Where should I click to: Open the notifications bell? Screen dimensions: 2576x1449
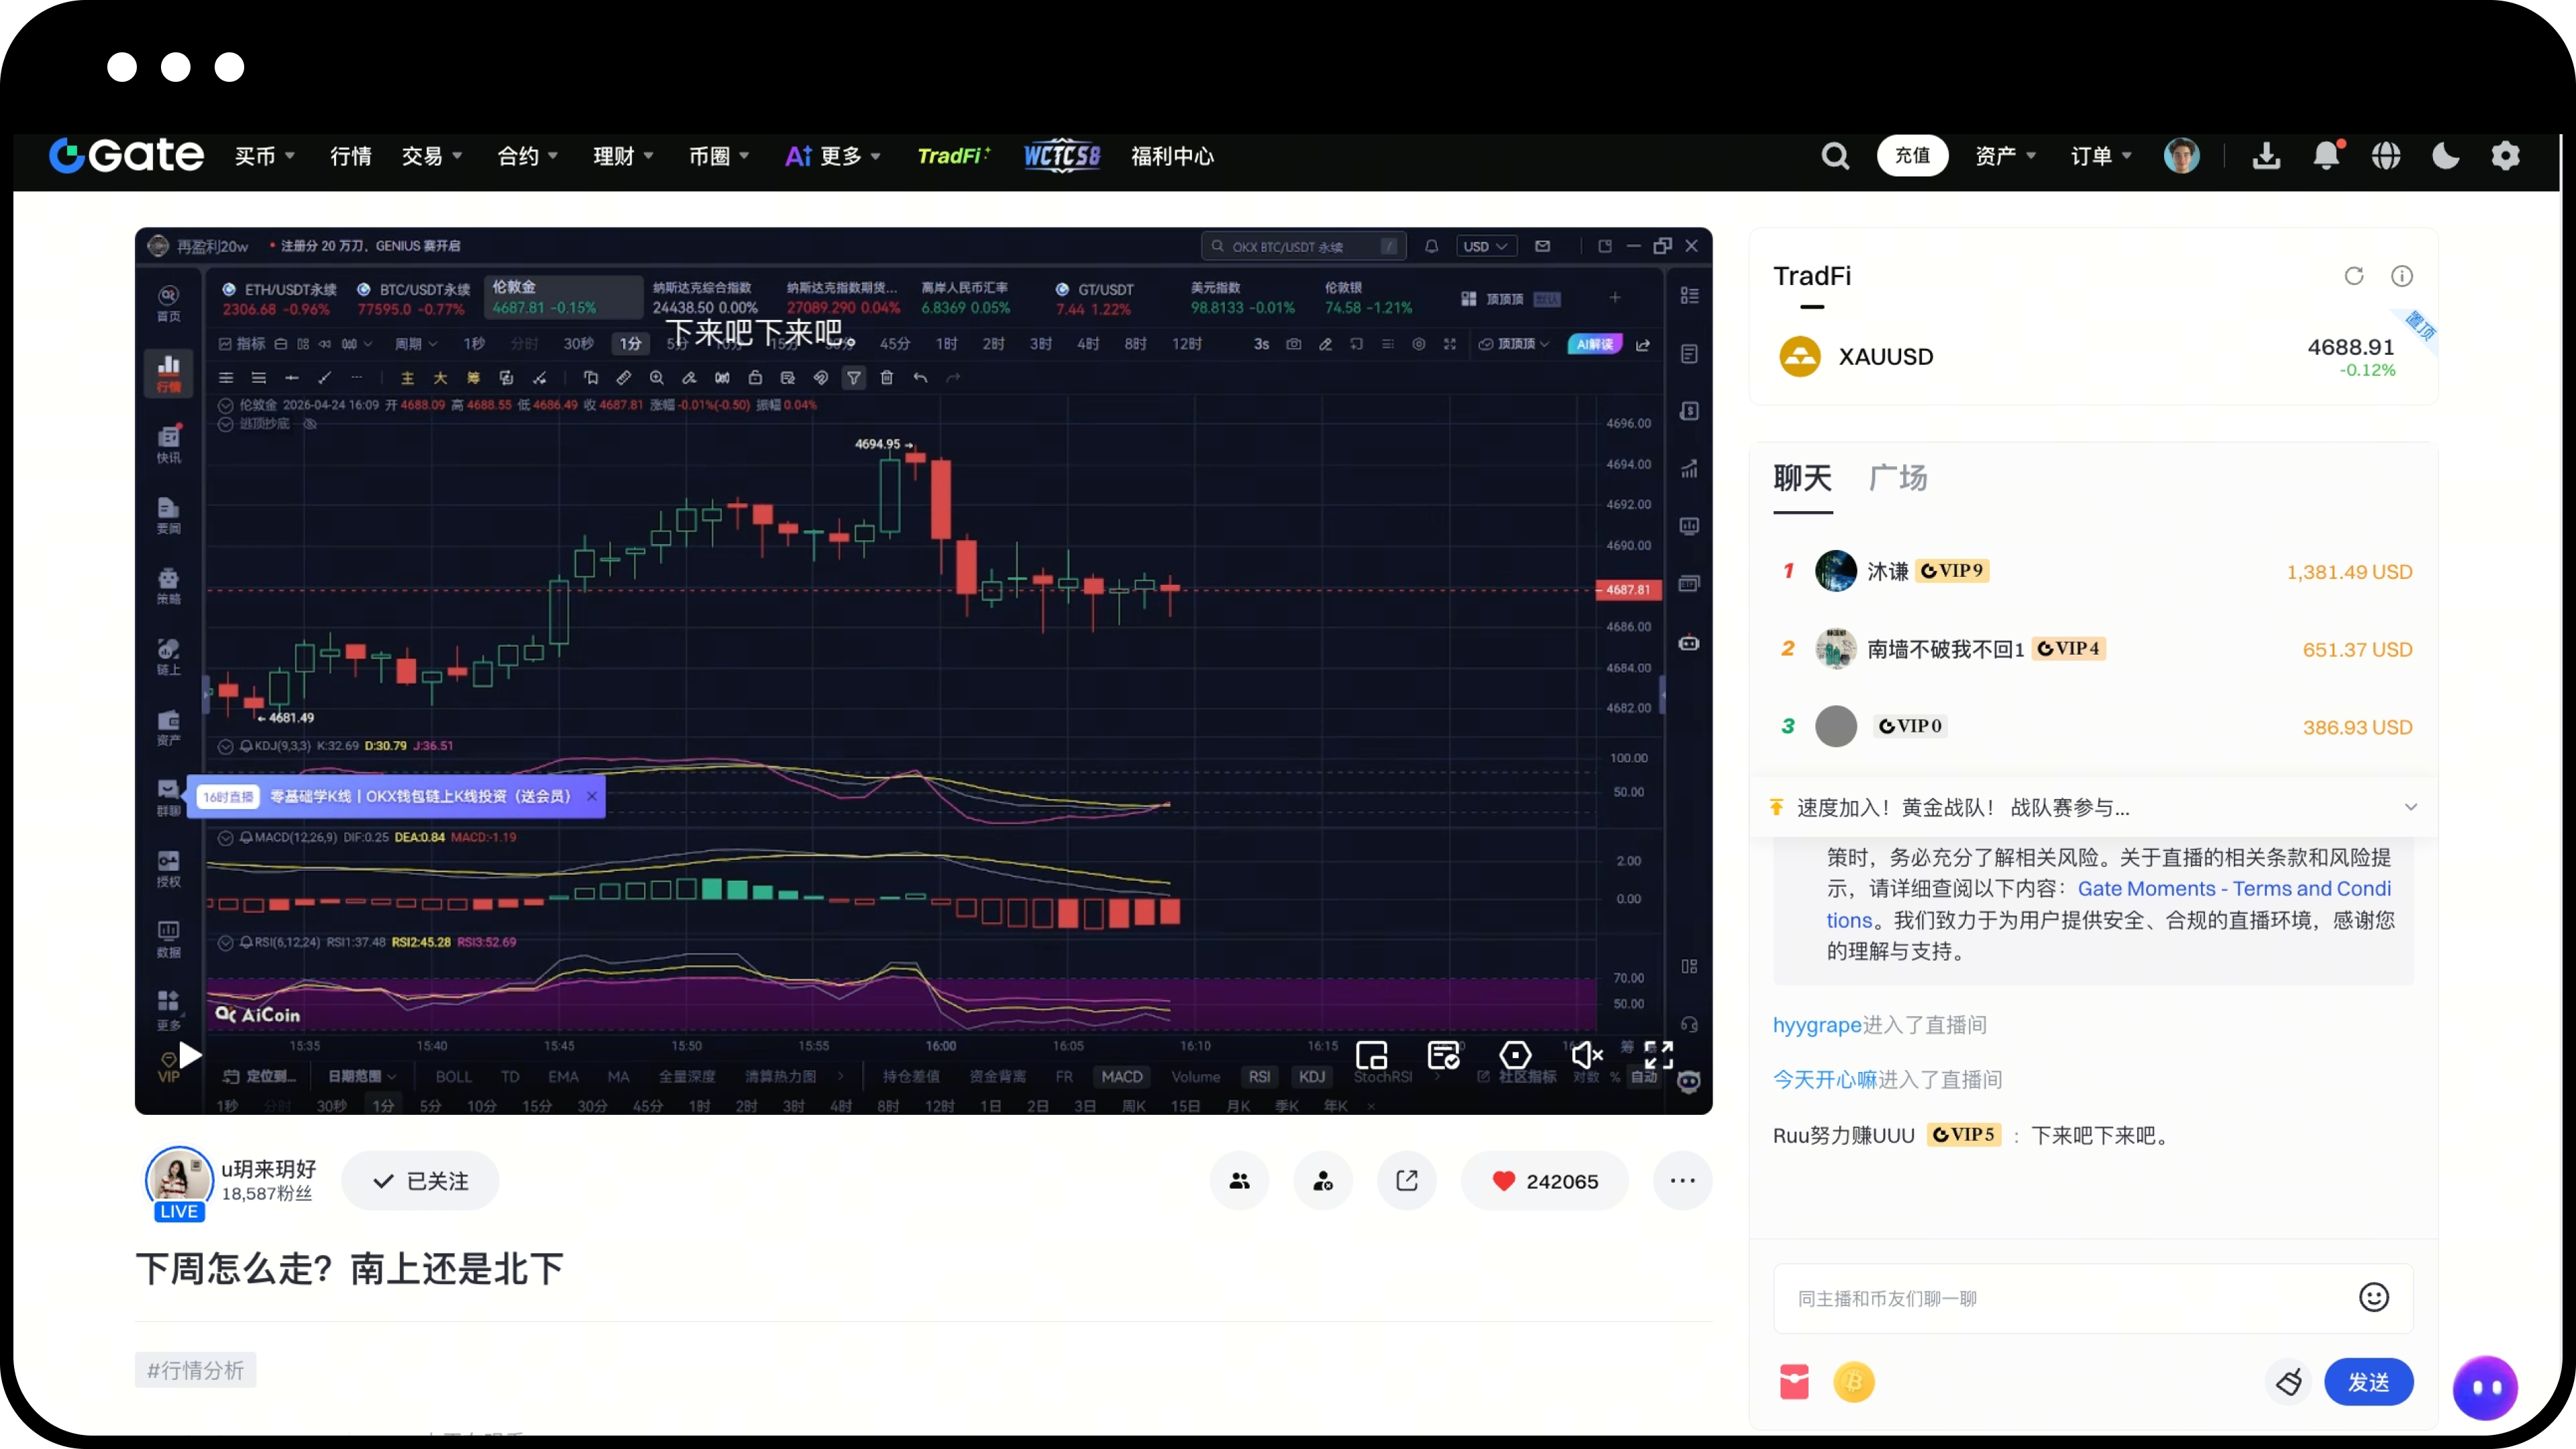pyautogui.click(x=2326, y=156)
